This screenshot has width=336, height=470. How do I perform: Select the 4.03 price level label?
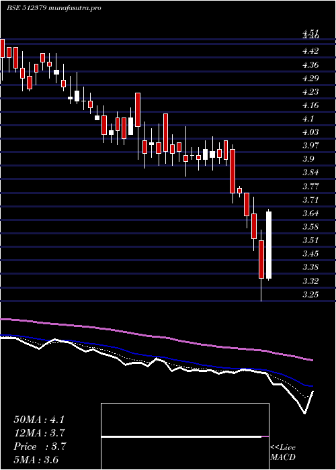pos(310,132)
